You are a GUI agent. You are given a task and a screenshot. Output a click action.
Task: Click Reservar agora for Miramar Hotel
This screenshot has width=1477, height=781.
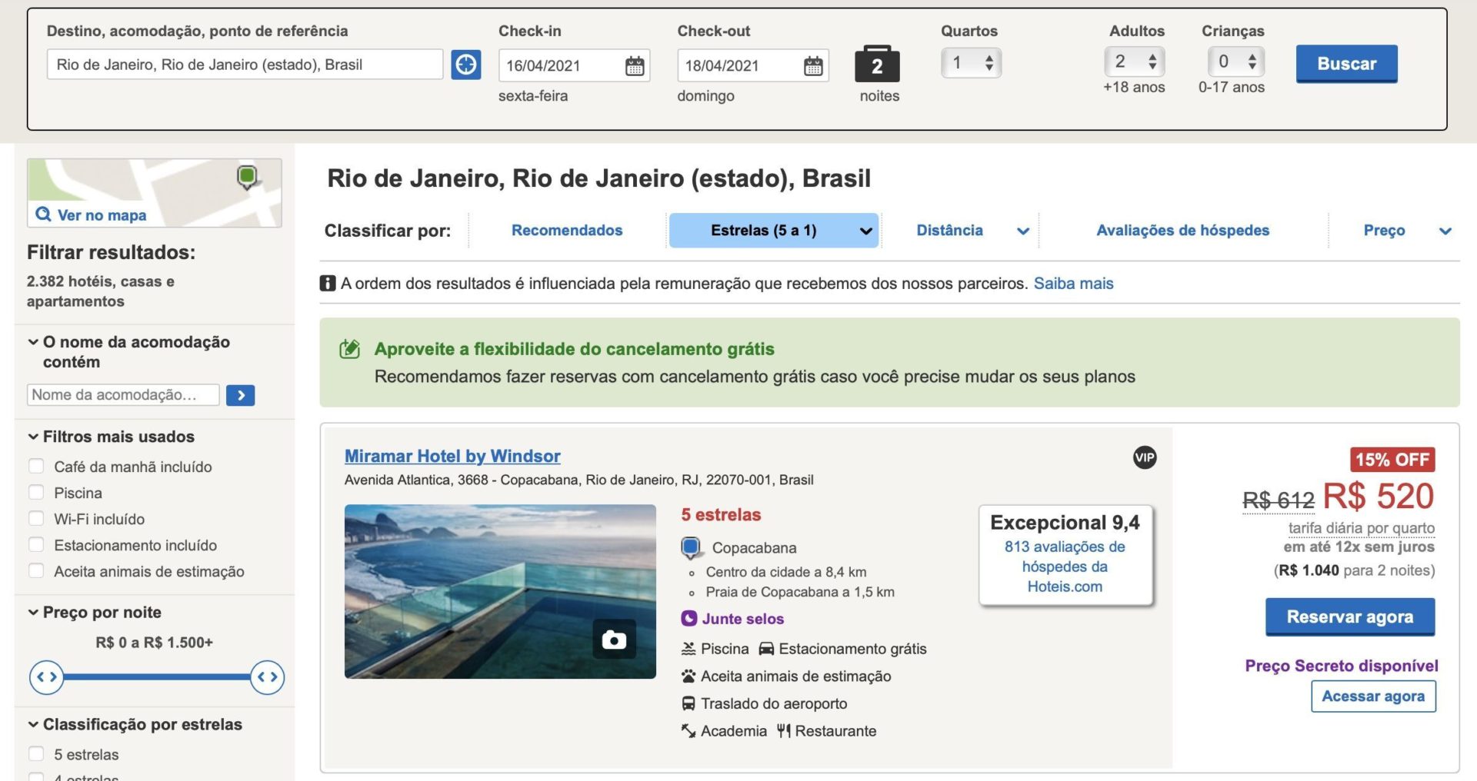point(1350,617)
